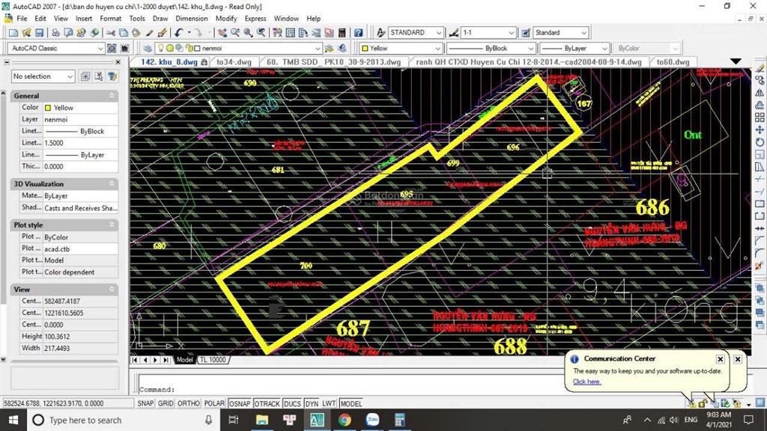Open Layer Properties Manager icon
This screenshot has height=431, width=767.
point(148,49)
